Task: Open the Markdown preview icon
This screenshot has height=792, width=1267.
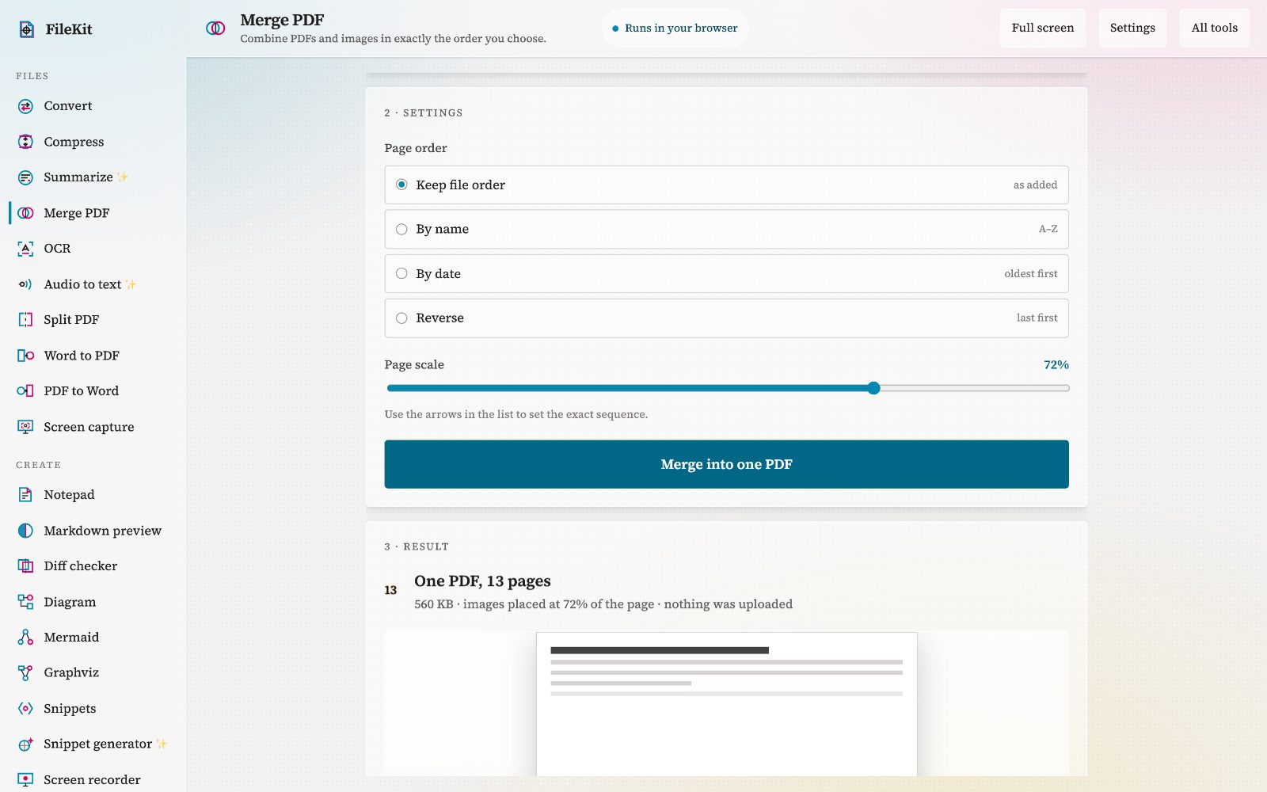Action: coord(25,531)
